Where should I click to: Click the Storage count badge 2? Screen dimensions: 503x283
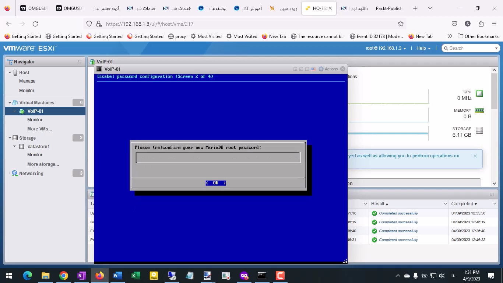[78, 138]
